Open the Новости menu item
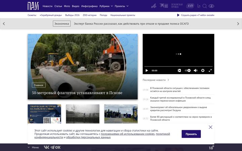 coord(47,6)
